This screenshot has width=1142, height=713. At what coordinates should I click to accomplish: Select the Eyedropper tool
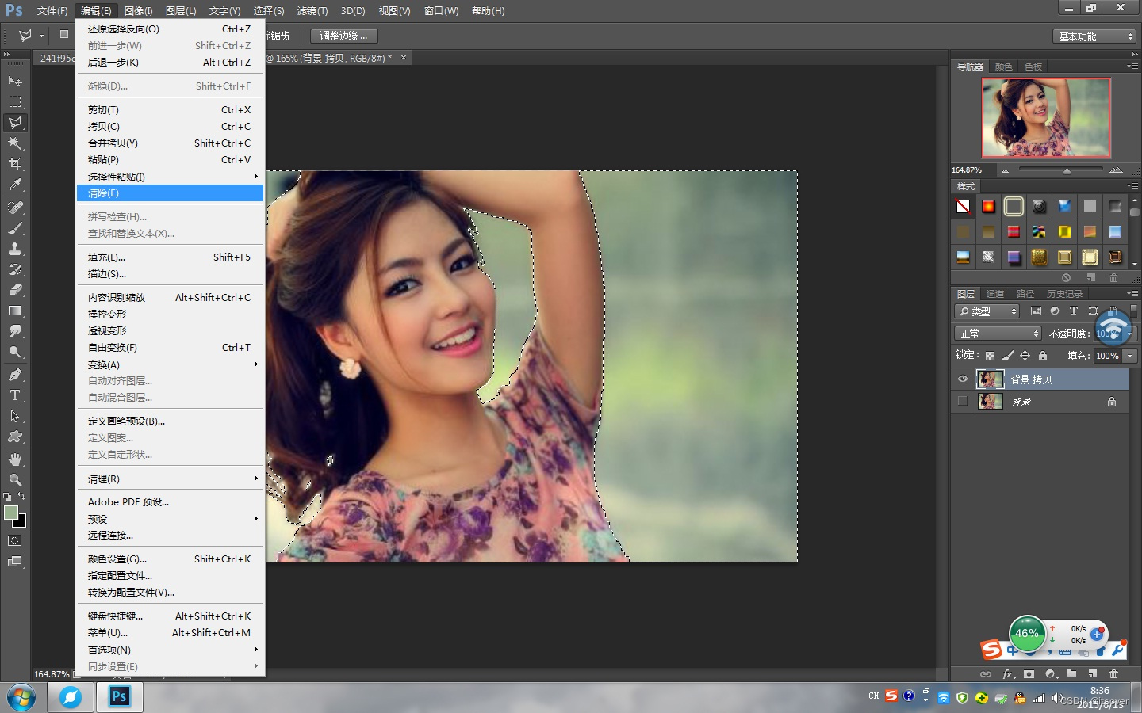click(x=15, y=184)
